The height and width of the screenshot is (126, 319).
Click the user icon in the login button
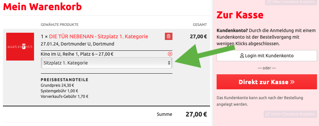pyautogui.click(x=242, y=56)
